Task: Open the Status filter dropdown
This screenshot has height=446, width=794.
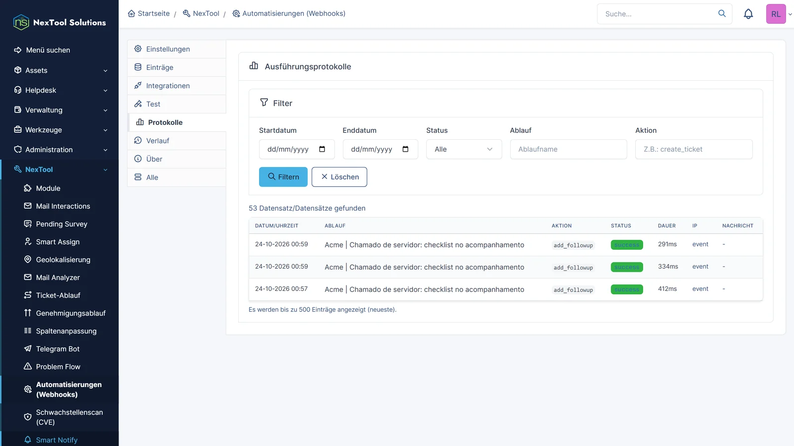Action: pos(464,149)
